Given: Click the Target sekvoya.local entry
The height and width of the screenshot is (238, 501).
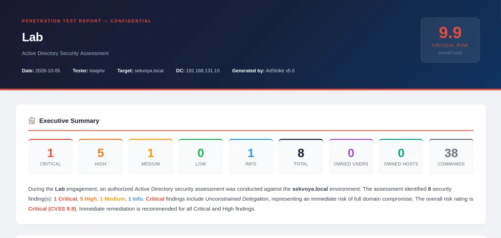Looking at the screenshot, I should pyautogui.click(x=140, y=70).
